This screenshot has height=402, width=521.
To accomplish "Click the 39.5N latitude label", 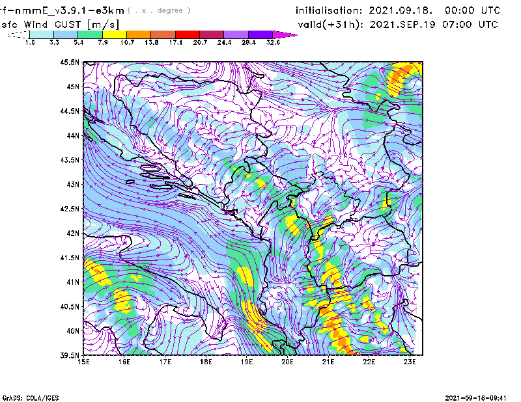I will pos(70,356).
